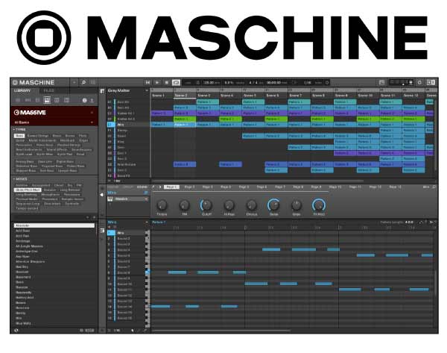Toggle the control area speaker icon
This screenshot has width=447, height=353.
point(102,195)
